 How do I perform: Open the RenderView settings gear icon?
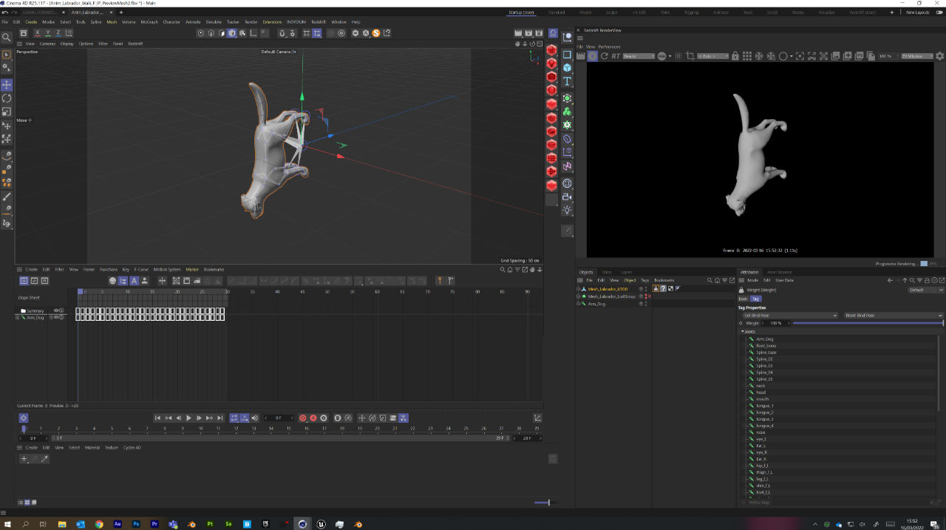point(939,55)
